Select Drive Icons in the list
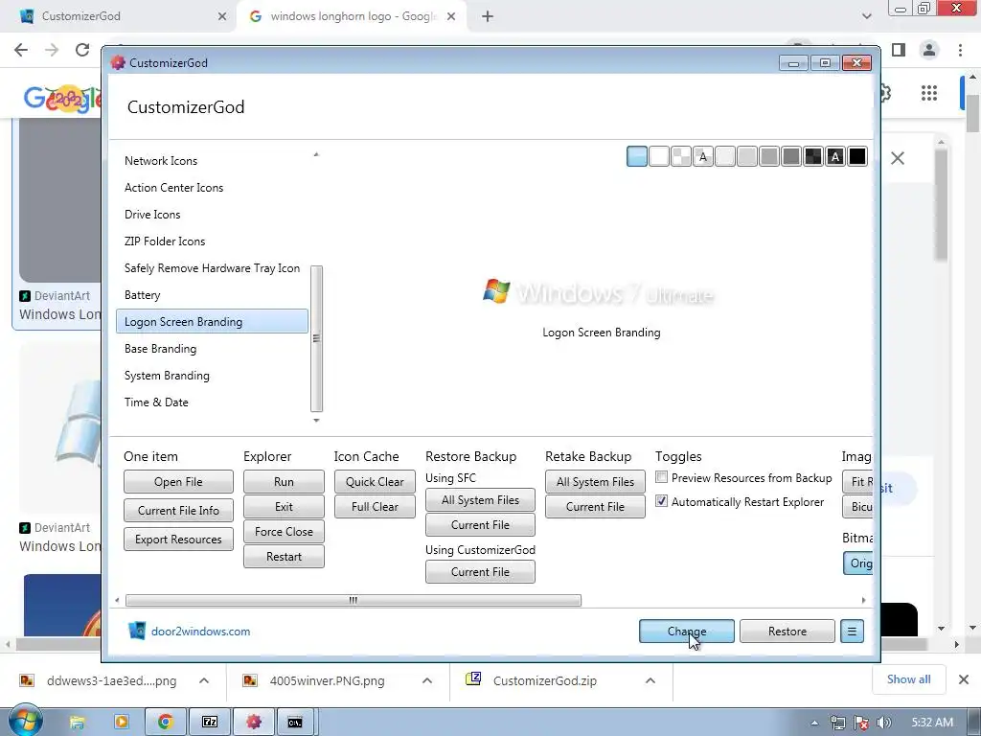The image size is (981, 736). [212, 215]
